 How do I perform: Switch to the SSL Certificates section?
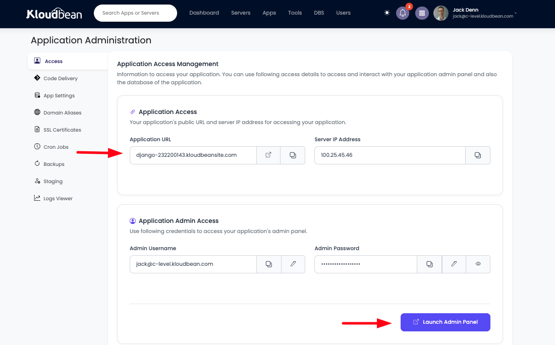point(62,130)
